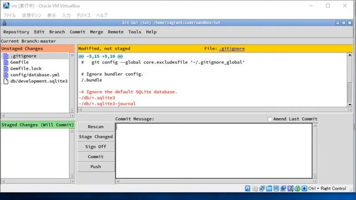Image resolution: width=356 pixels, height=200 pixels.
Task: Click the Unstaged Changes header
Action: 38,48
